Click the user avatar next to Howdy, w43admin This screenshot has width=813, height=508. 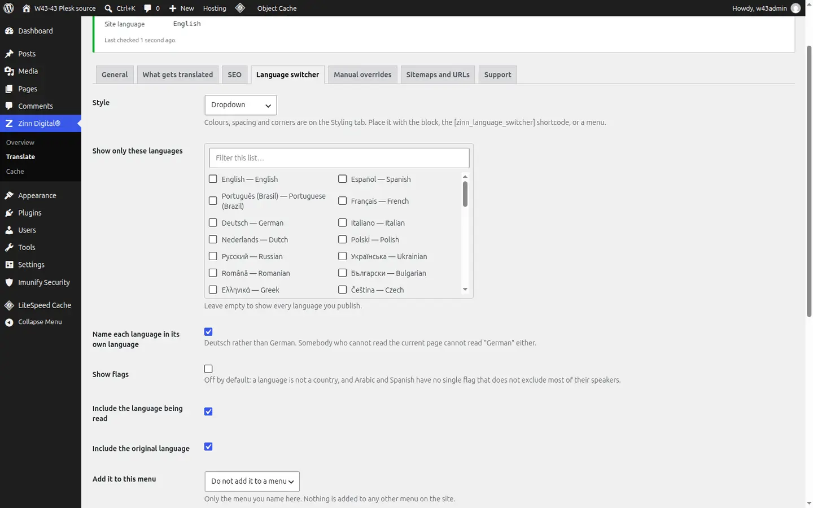tap(795, 8)
